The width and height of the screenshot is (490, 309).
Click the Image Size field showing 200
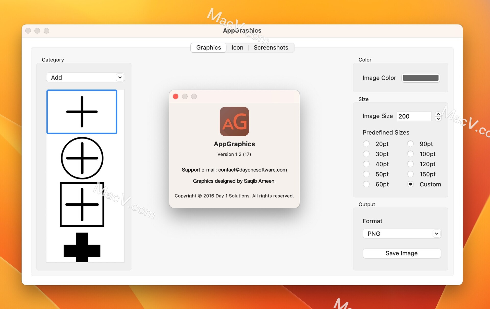pyautogui.click(x=414, y=116)
